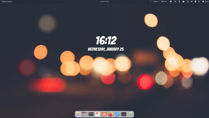Open Ubuntu Software store in the dock
This screenshot has width=209, height=118.
click(104, 114)
